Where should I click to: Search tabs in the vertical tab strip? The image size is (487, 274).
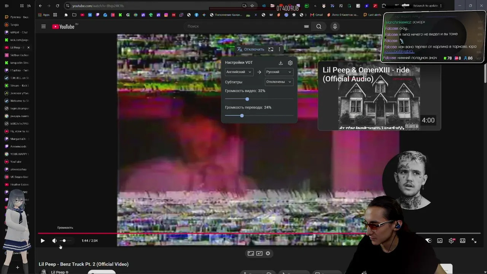29,6
